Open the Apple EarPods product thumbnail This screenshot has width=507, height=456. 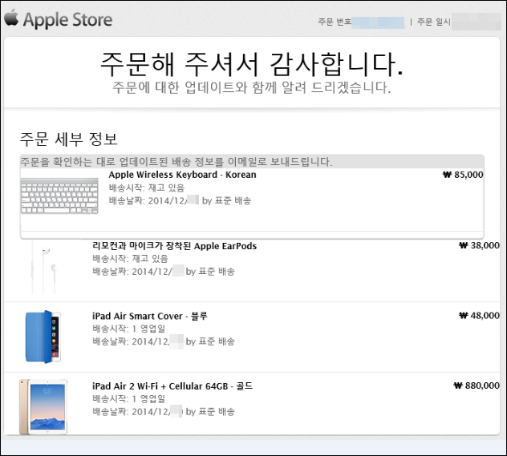(43, 268)
